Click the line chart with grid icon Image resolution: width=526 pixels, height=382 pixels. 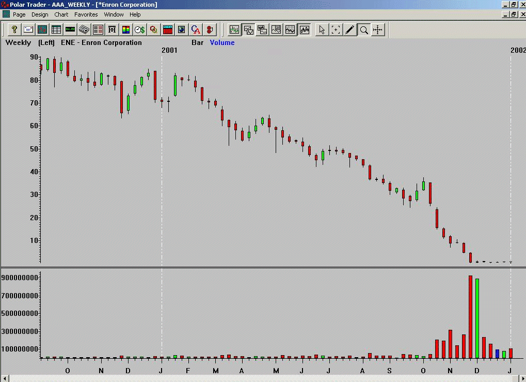(290, 29)
